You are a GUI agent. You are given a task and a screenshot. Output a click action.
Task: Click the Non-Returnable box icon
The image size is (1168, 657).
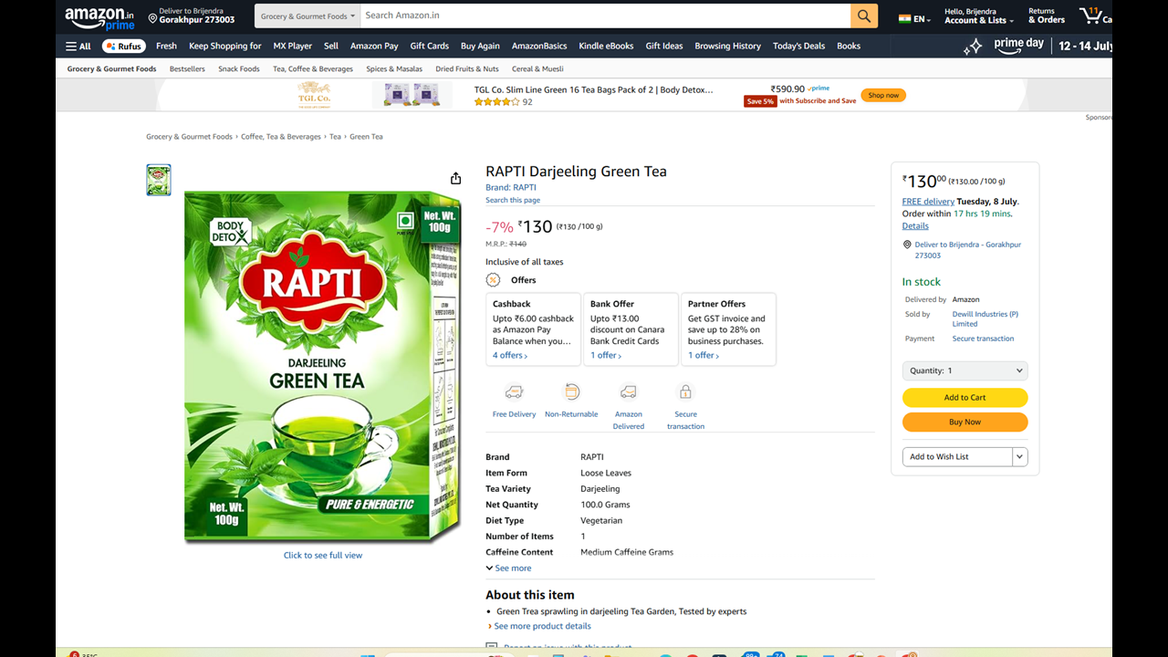click(572, 391)
